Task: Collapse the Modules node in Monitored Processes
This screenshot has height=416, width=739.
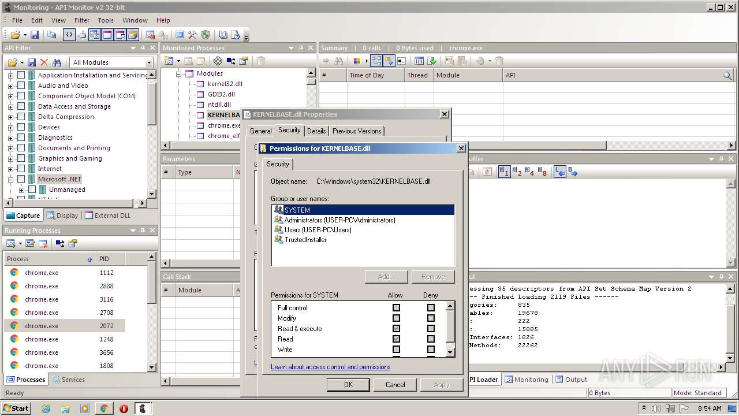Action: pos(179,73)
